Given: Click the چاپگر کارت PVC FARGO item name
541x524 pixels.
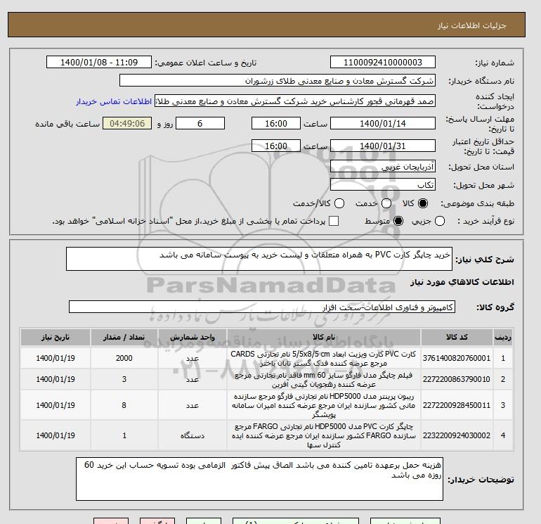Looking at the screenshot, I should click(x=323, y=435).
